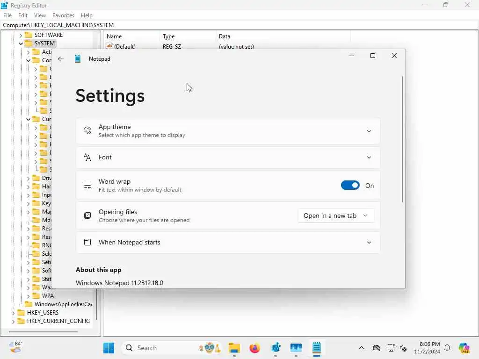The width and height of the screenshot is (479, 359).
Task: Select the HKEY_USERS hive
Action: [x=43, y=313]
